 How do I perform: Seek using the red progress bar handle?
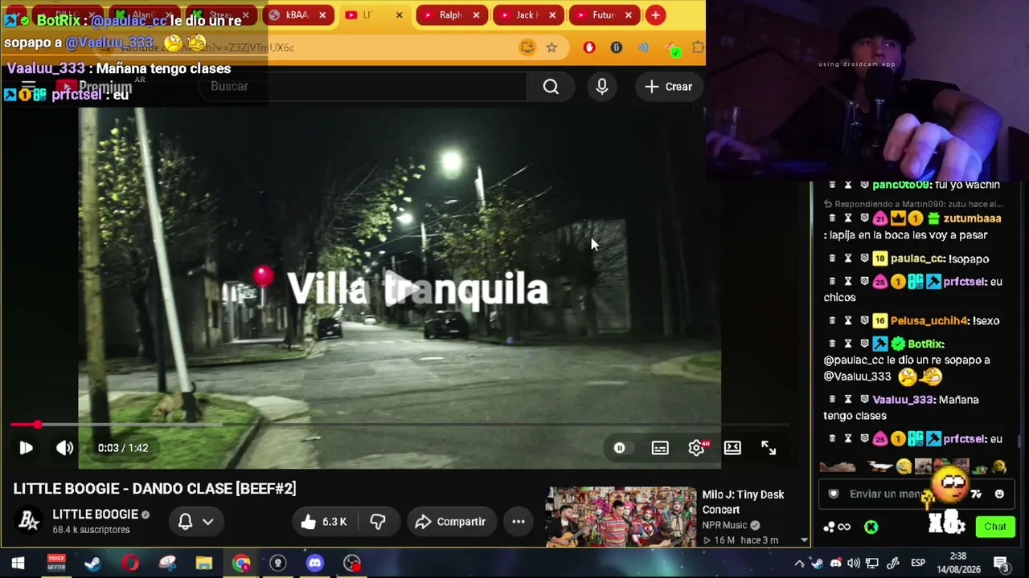tap(37, 425)
